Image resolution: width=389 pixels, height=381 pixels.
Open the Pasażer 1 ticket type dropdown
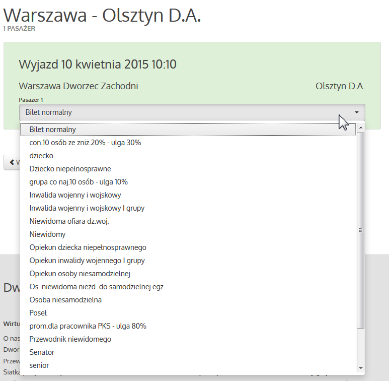click(192, 112)
